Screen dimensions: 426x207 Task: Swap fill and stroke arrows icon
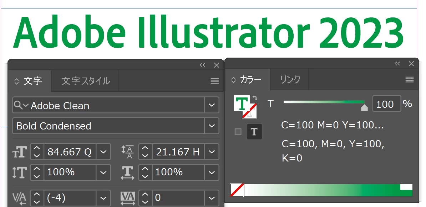coord(255,98)
